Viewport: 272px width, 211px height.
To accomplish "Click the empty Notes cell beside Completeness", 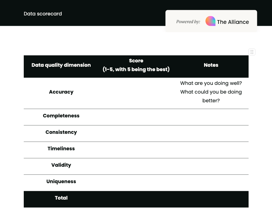I will 211,116.
